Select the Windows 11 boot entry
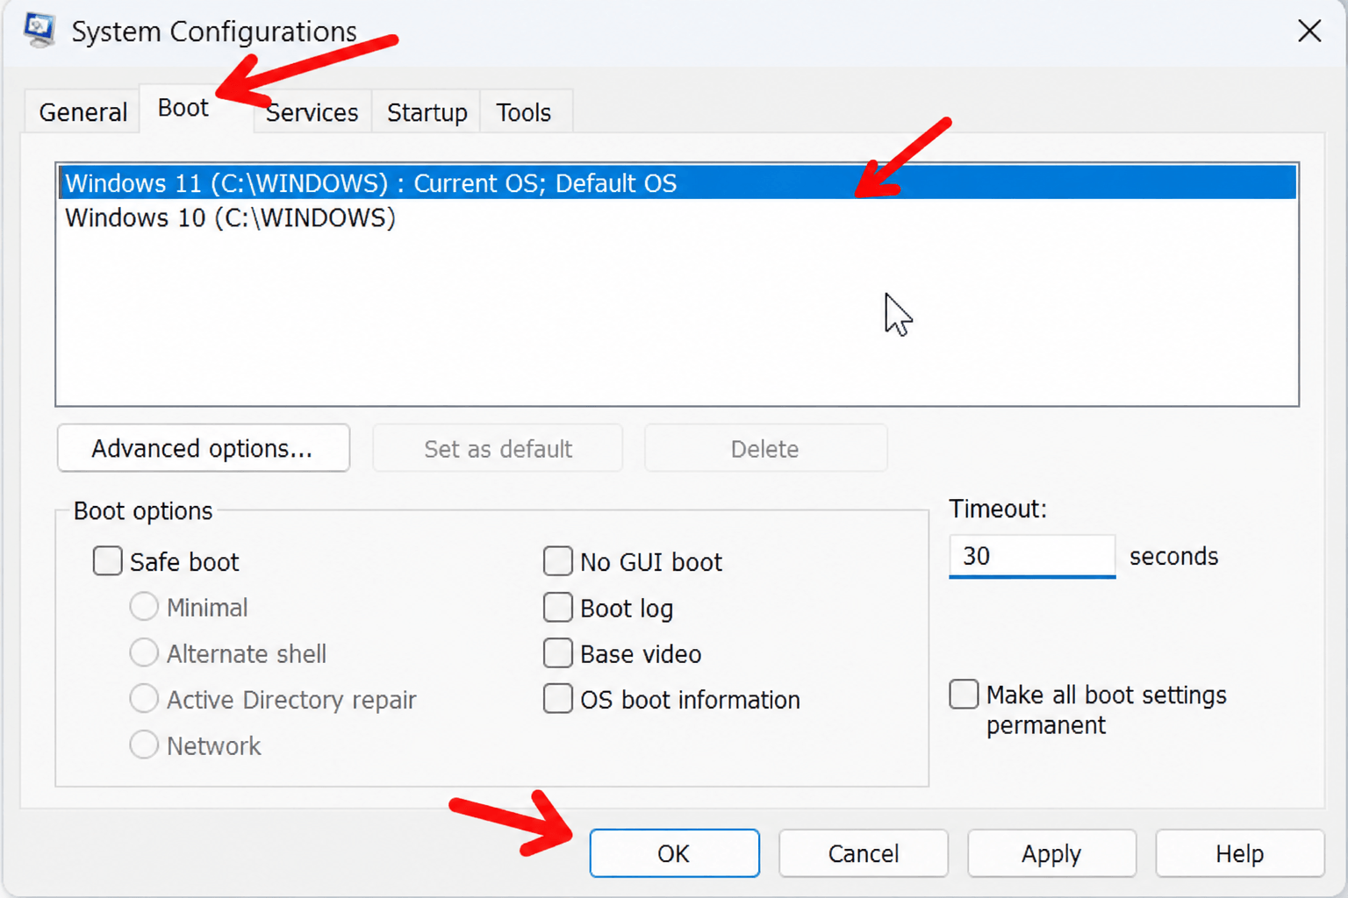Screen dimensions: 1348x898 pos(677,182)
